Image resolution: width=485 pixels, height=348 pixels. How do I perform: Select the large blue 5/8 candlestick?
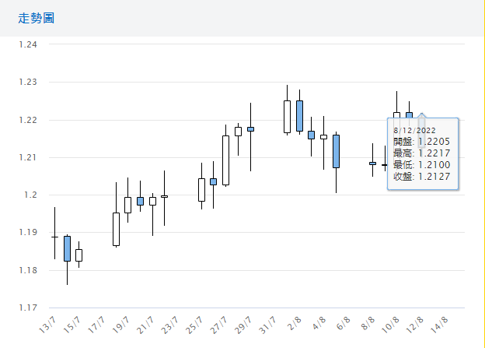pyautogui.click(x=336, y=151)
